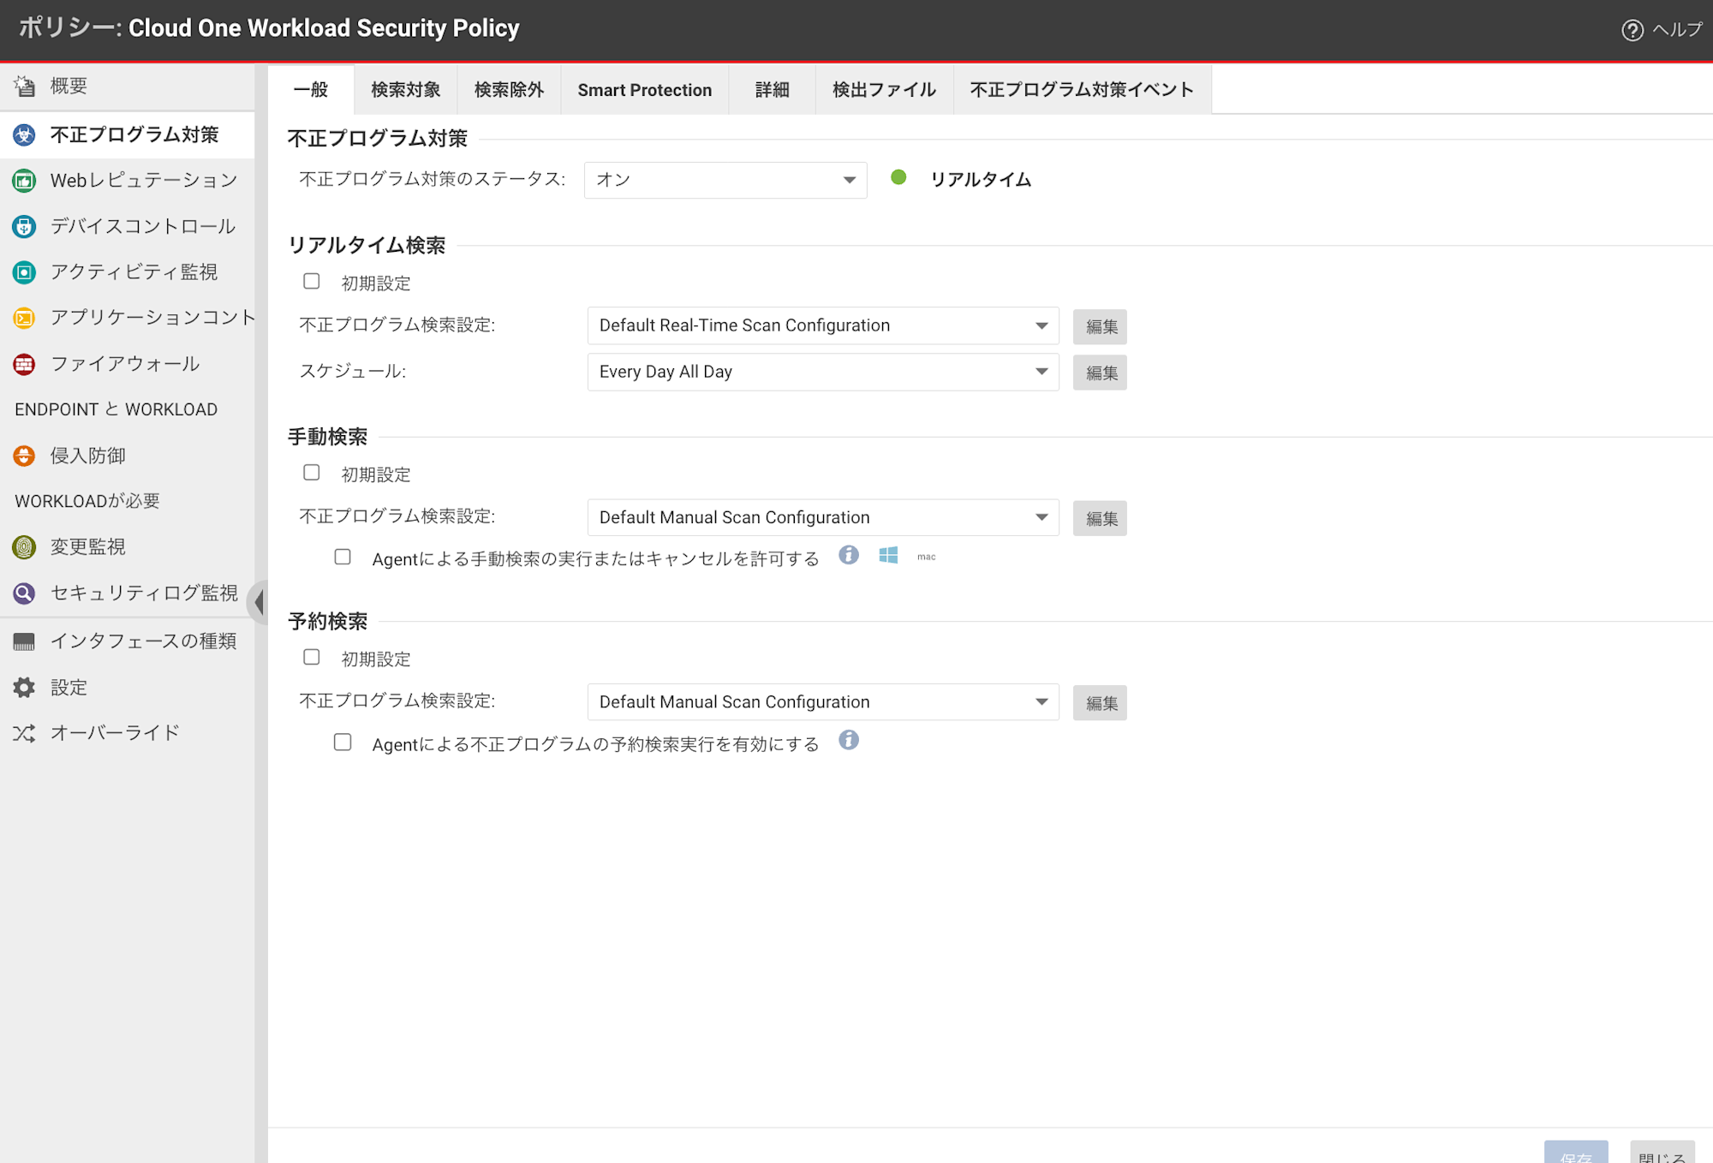The height and width of the screenshot is (1163, 1713).
Task: Click 編集 for scheduled scan configuration
Action: (x=1101, y=702)
